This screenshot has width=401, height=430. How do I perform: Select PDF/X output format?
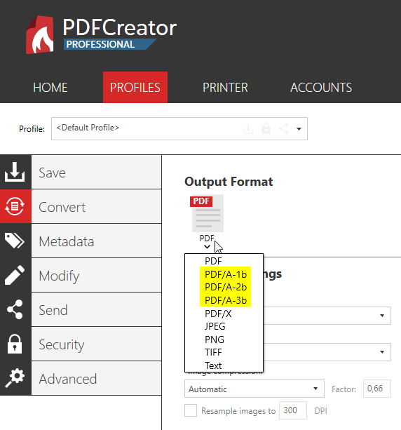click(x=218, y=314)
